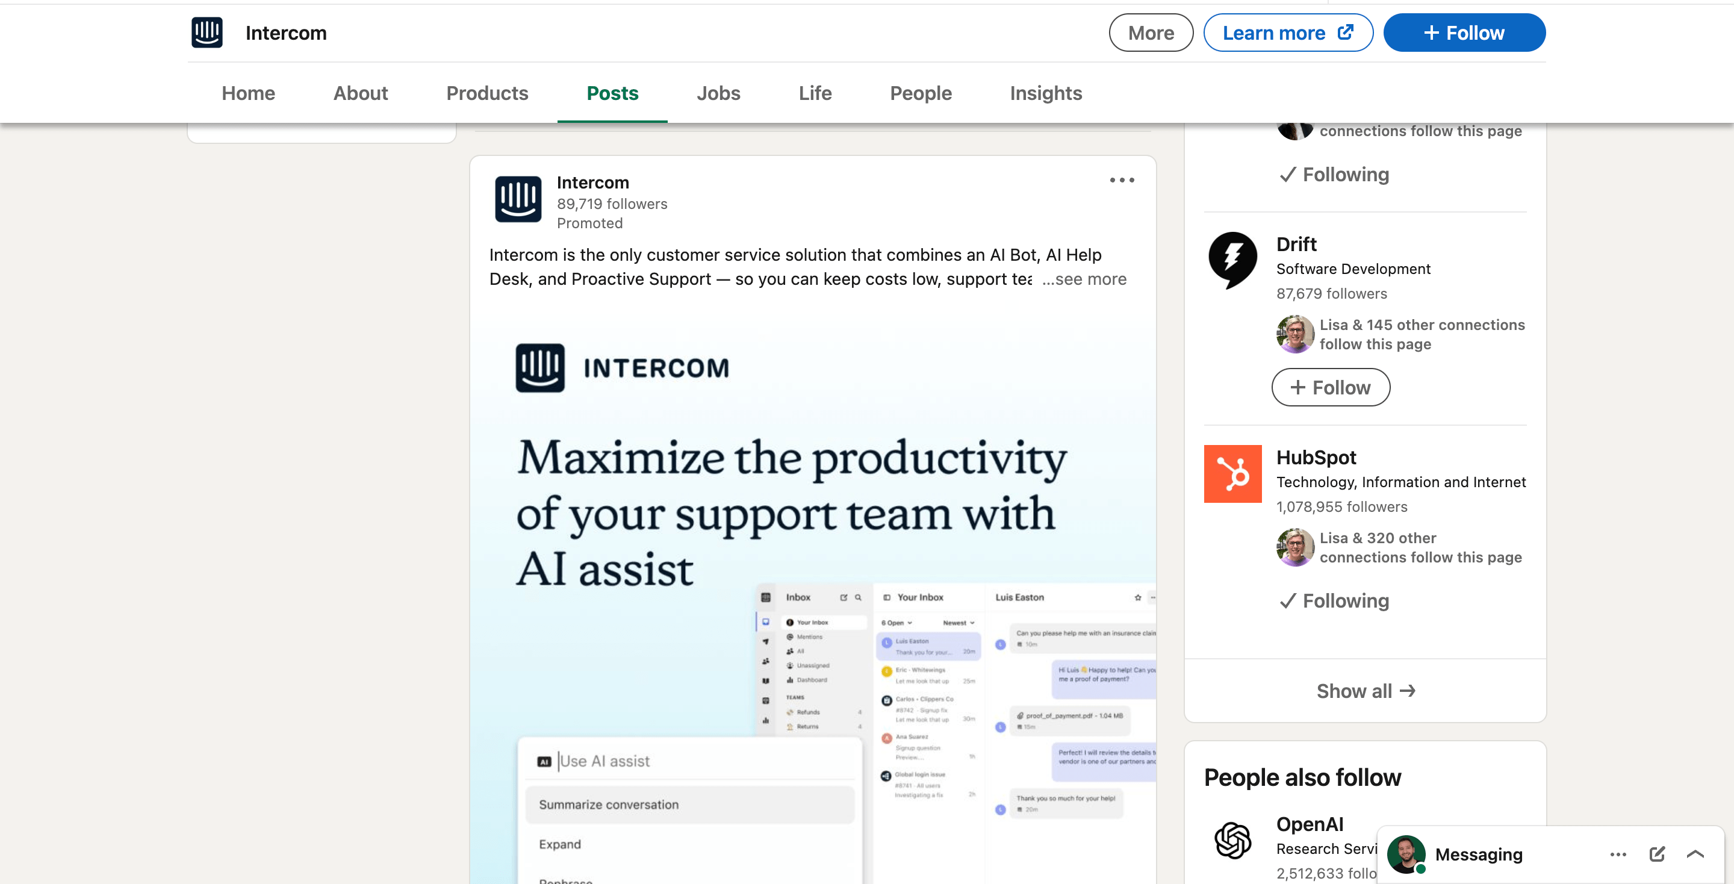Click Lisa's avatar next to Drift followers

point(1294,333)
